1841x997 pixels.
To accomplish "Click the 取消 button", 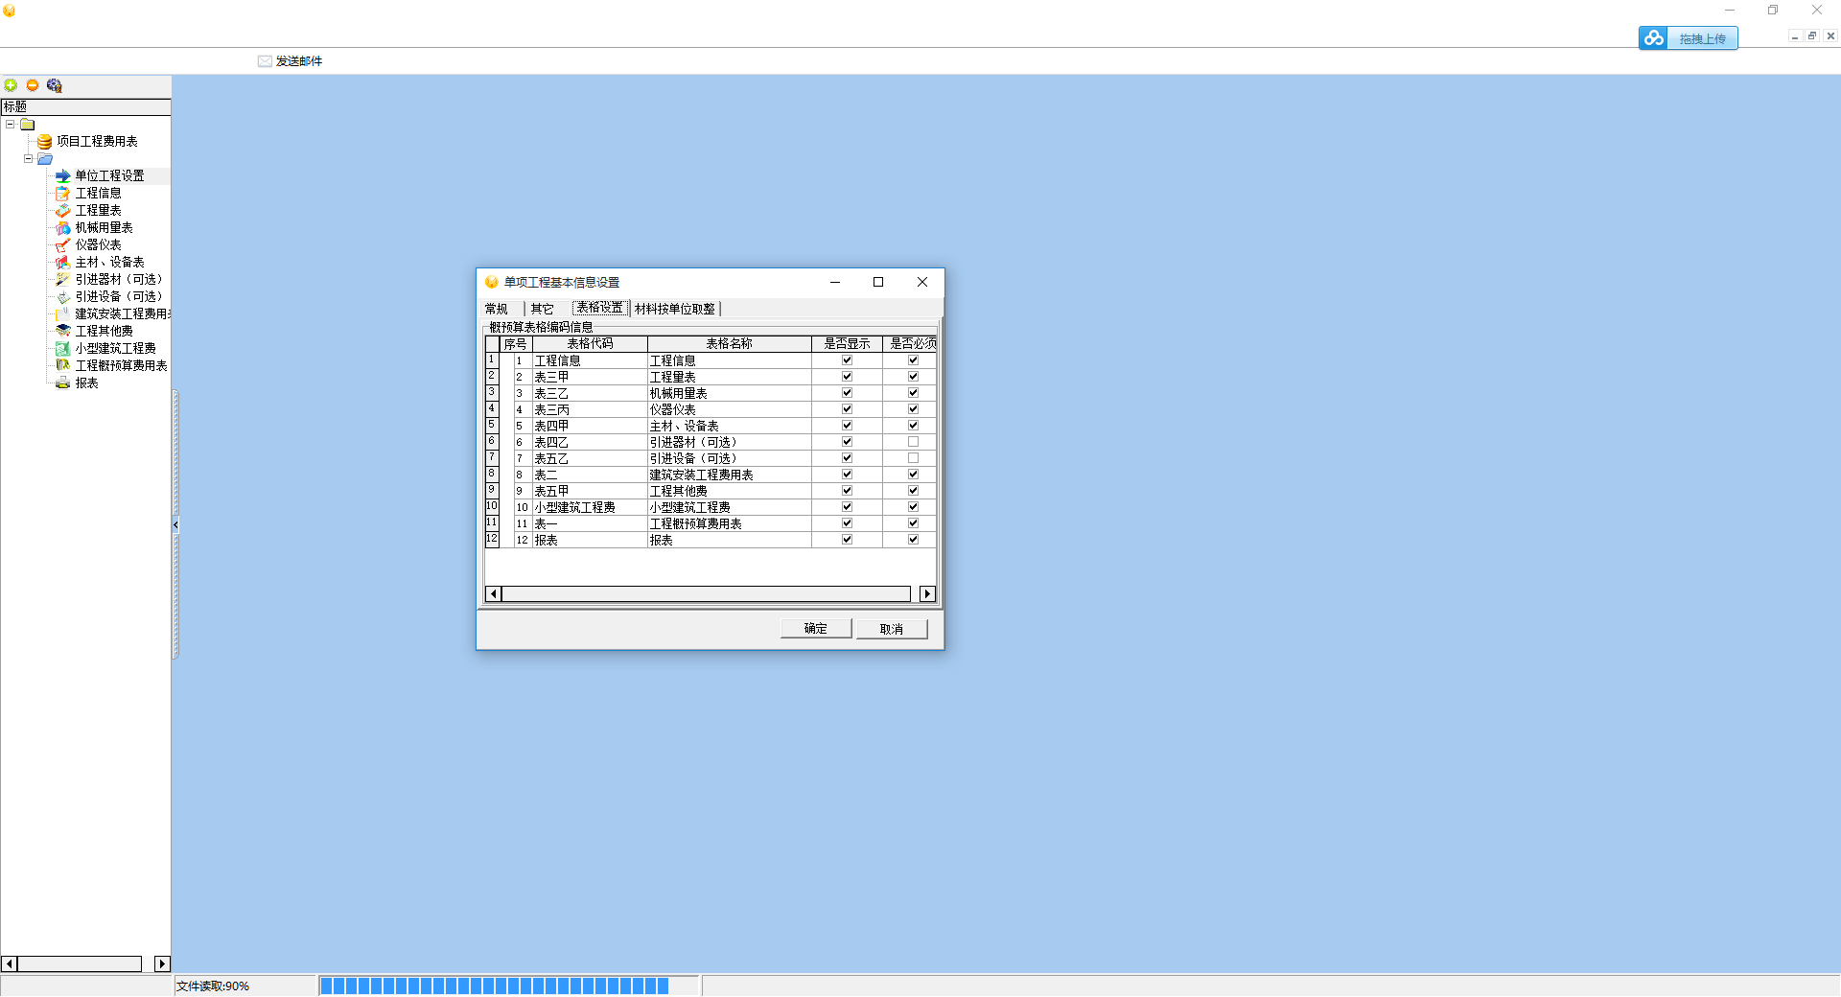I will click(892, 629).
